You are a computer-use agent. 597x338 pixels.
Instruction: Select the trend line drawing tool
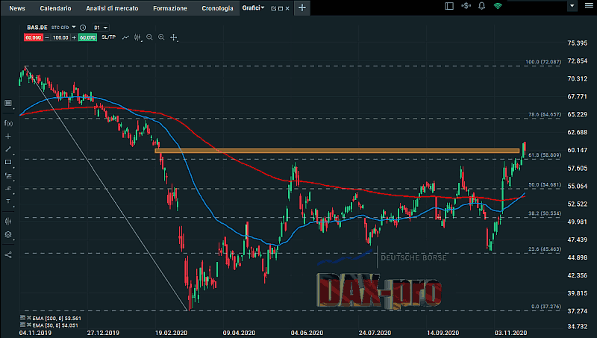[x=8, y=149]
